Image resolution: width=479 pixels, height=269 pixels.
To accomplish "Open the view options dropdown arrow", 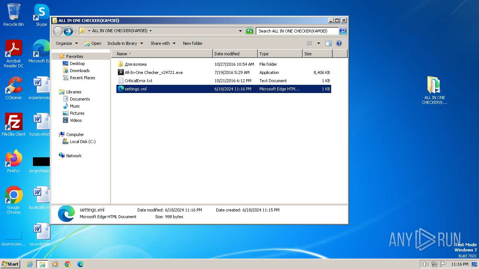I will click(x=318, y=43).
